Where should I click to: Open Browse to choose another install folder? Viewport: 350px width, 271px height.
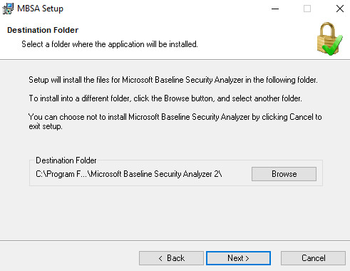284,174
